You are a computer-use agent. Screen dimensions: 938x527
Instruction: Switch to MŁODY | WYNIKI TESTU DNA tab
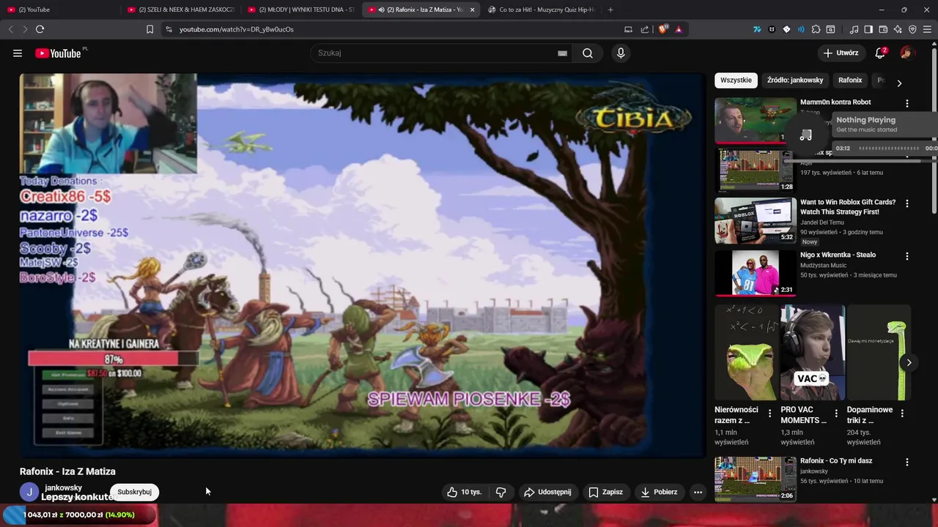coord(301,10)
